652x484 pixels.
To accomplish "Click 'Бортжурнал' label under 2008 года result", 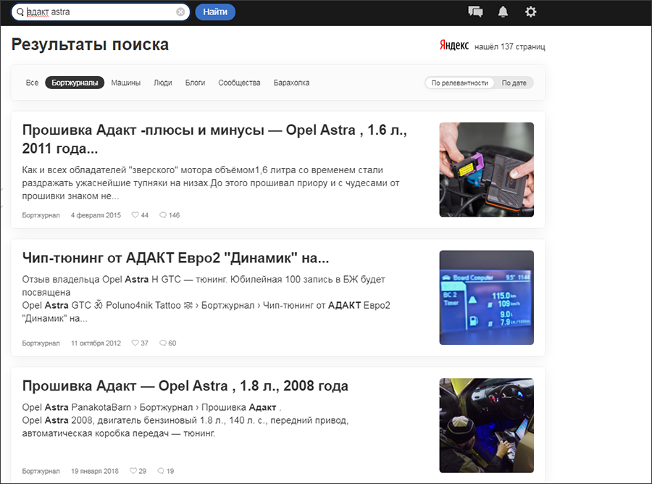I will click(x=41, y=471).
